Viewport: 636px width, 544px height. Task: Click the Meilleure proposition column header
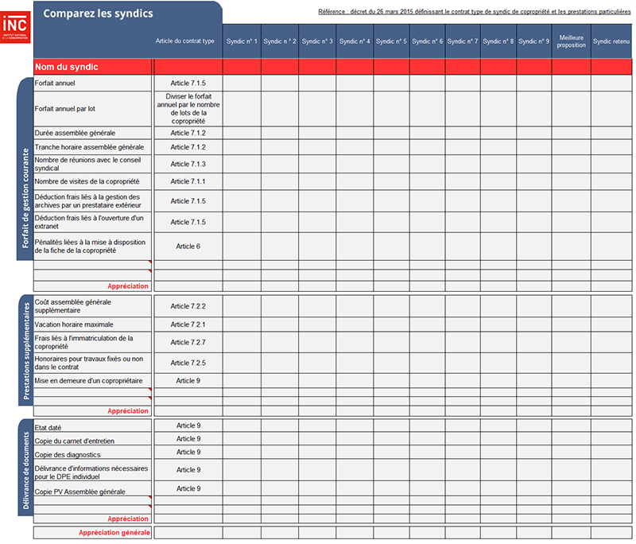click(x=571, y=41)
